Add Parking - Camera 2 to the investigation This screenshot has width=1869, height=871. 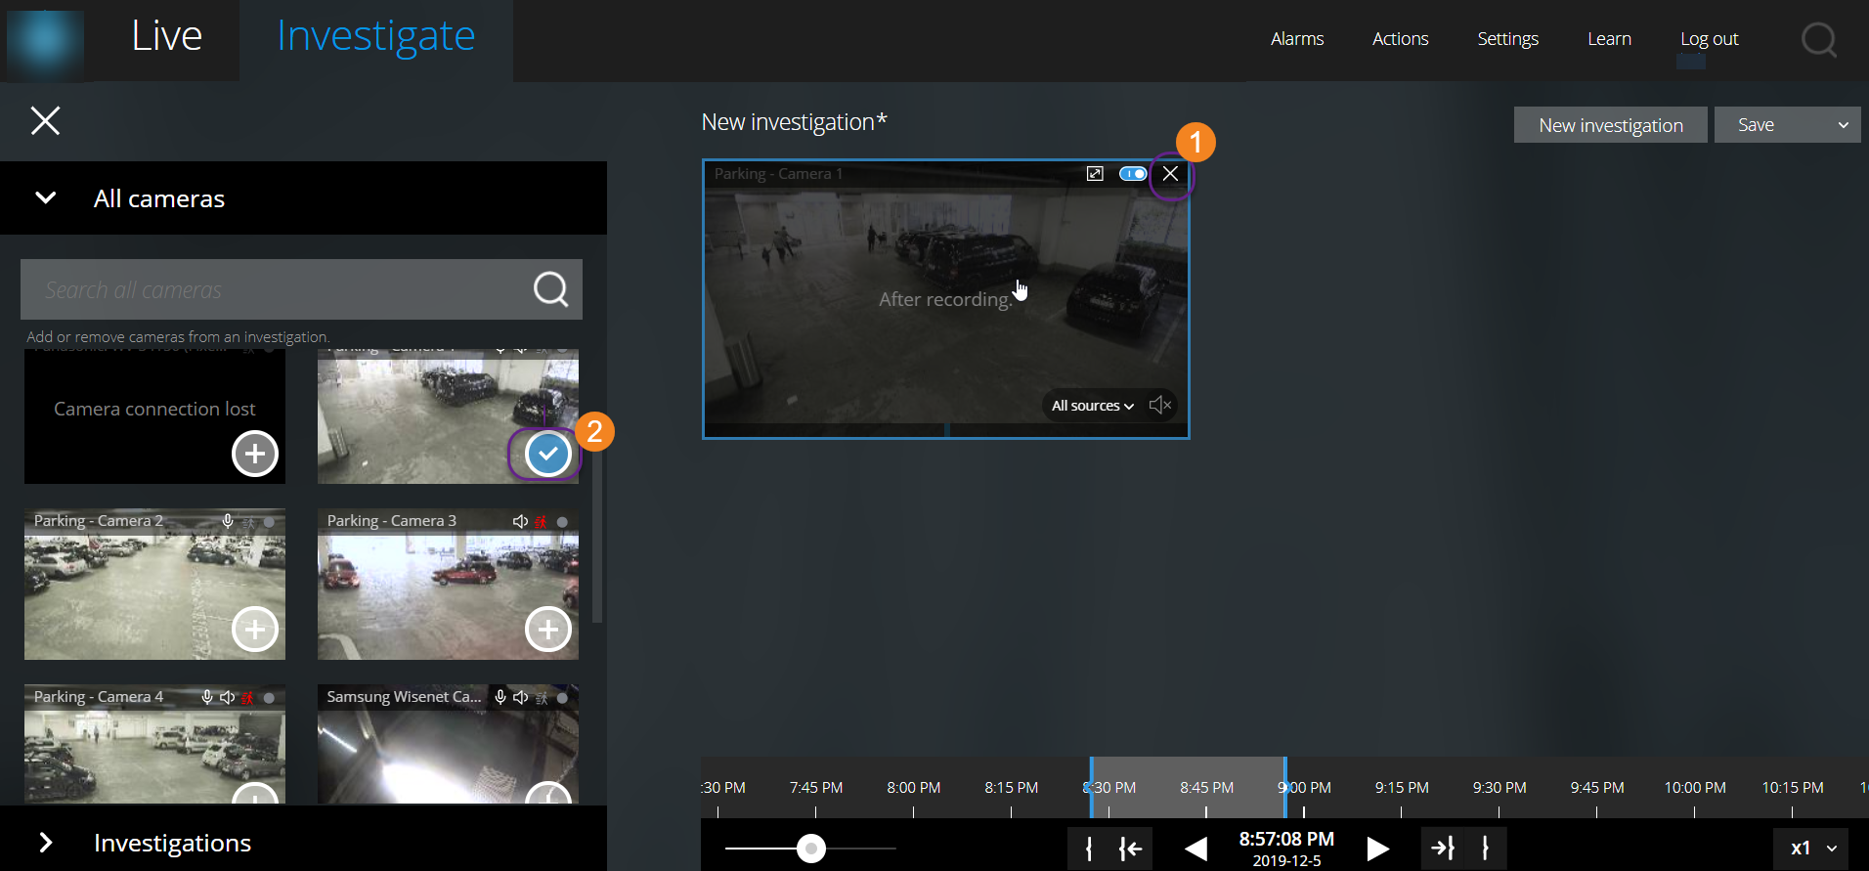255,630
